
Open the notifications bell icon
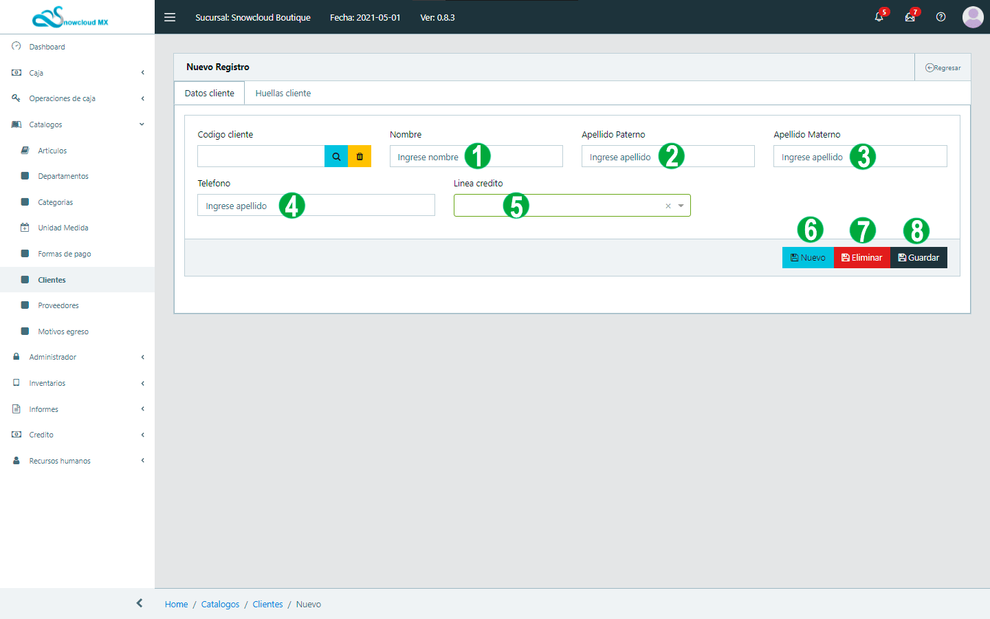point(879,17)
